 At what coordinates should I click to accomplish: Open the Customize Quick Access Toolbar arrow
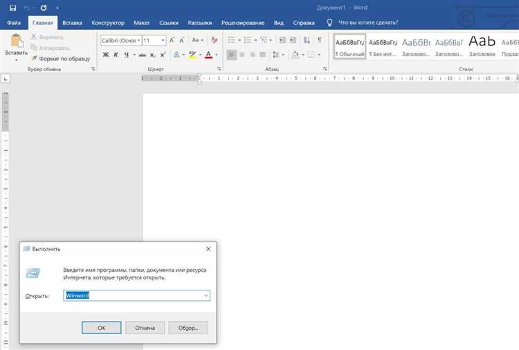click(57, 8)
